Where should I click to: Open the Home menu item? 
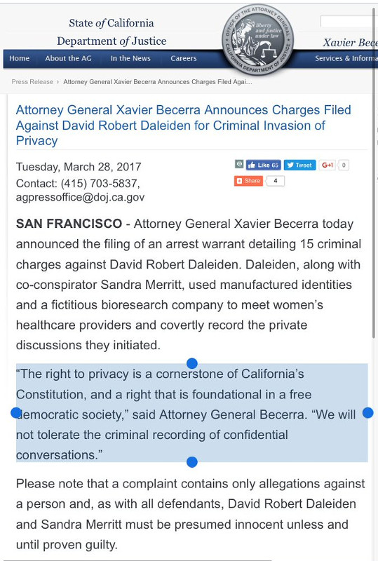[20, 58]
